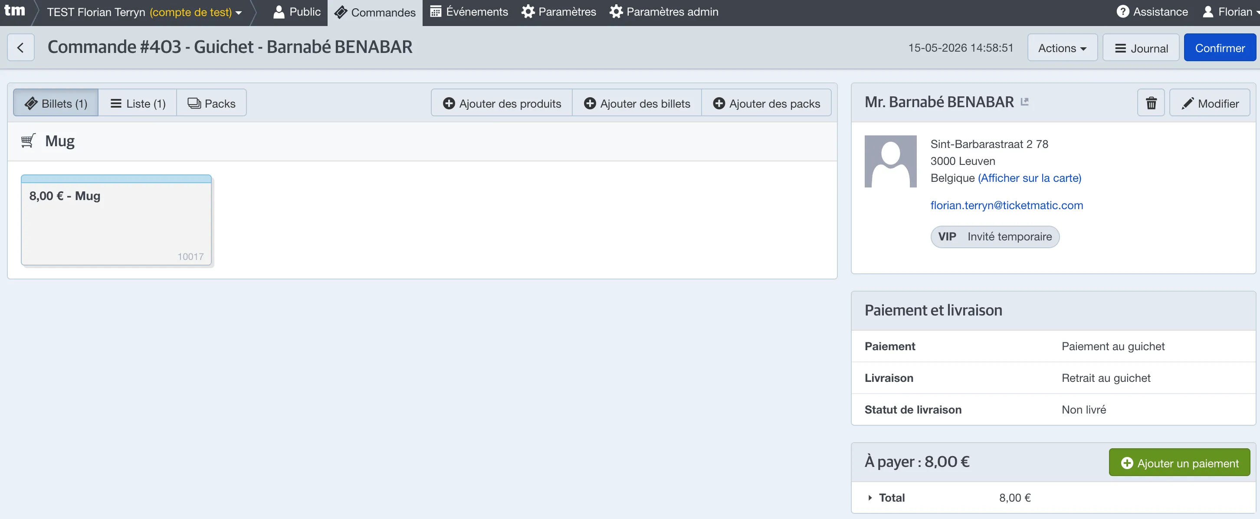Click the Sint-Barbarastraat 2 78 address

(x=989, y=145)
